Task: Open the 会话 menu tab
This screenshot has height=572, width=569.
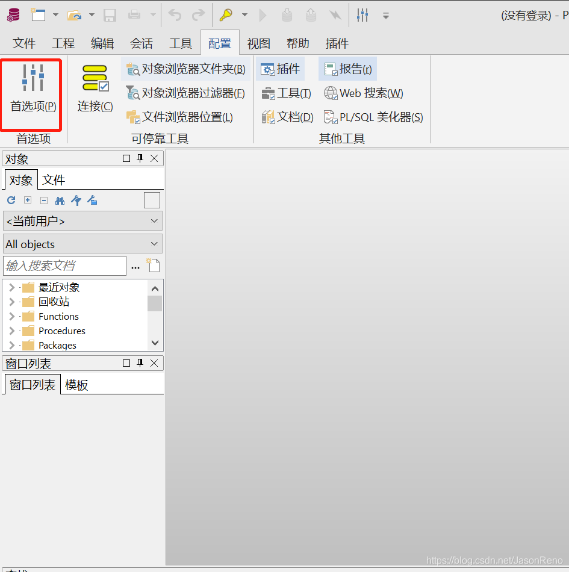Action: coord(141,43)
